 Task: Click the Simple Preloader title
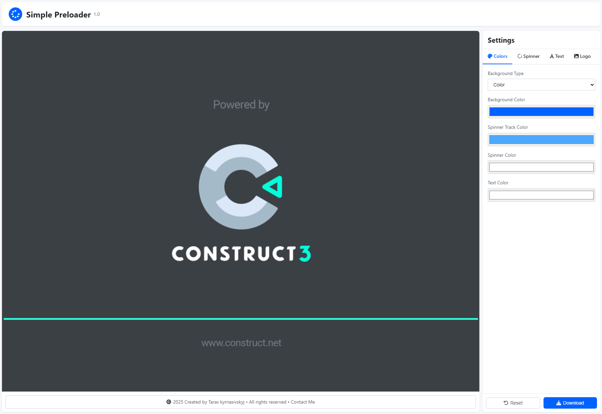coord(58,14)
